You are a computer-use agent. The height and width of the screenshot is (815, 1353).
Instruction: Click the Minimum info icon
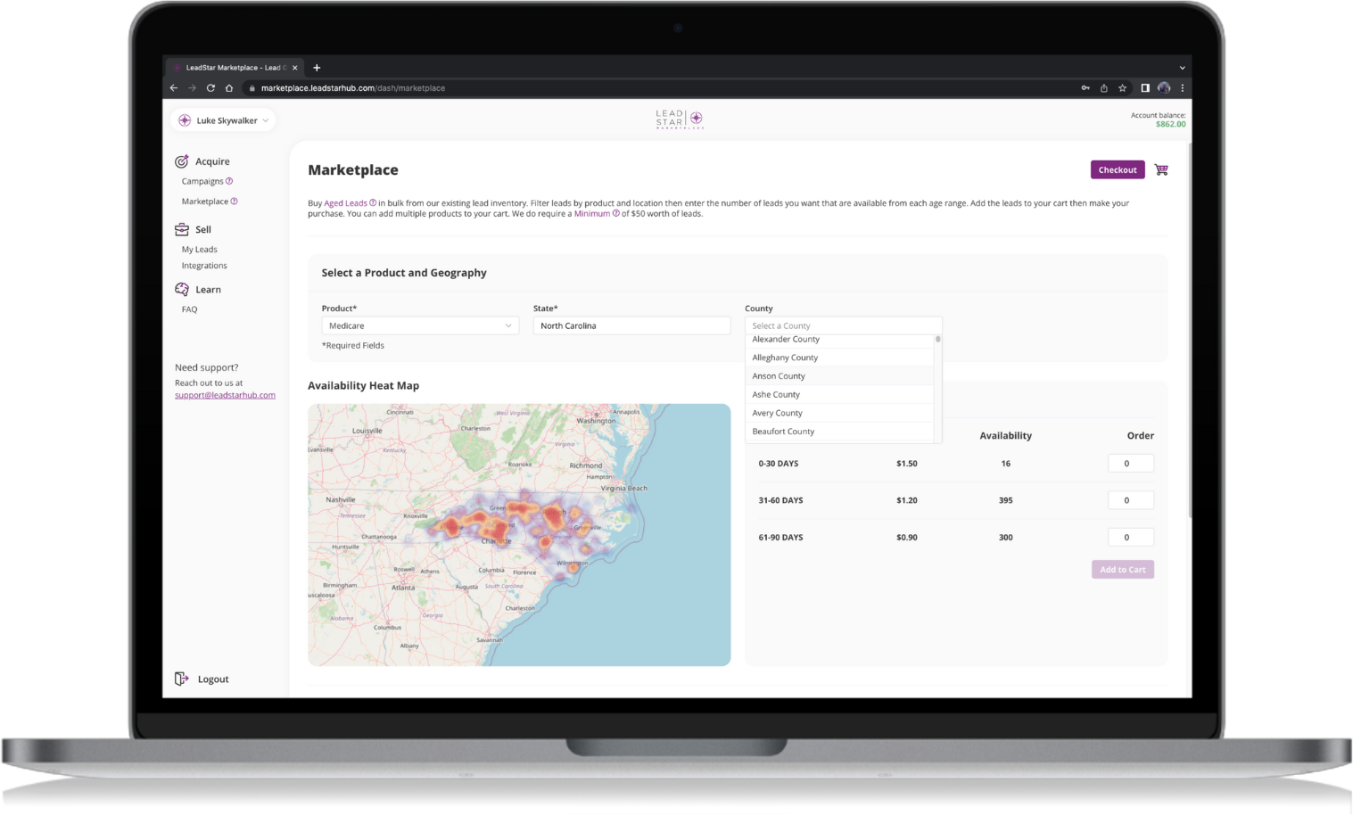(x=615, y=214)
